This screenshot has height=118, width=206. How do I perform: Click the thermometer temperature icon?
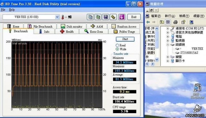(63, 17)
